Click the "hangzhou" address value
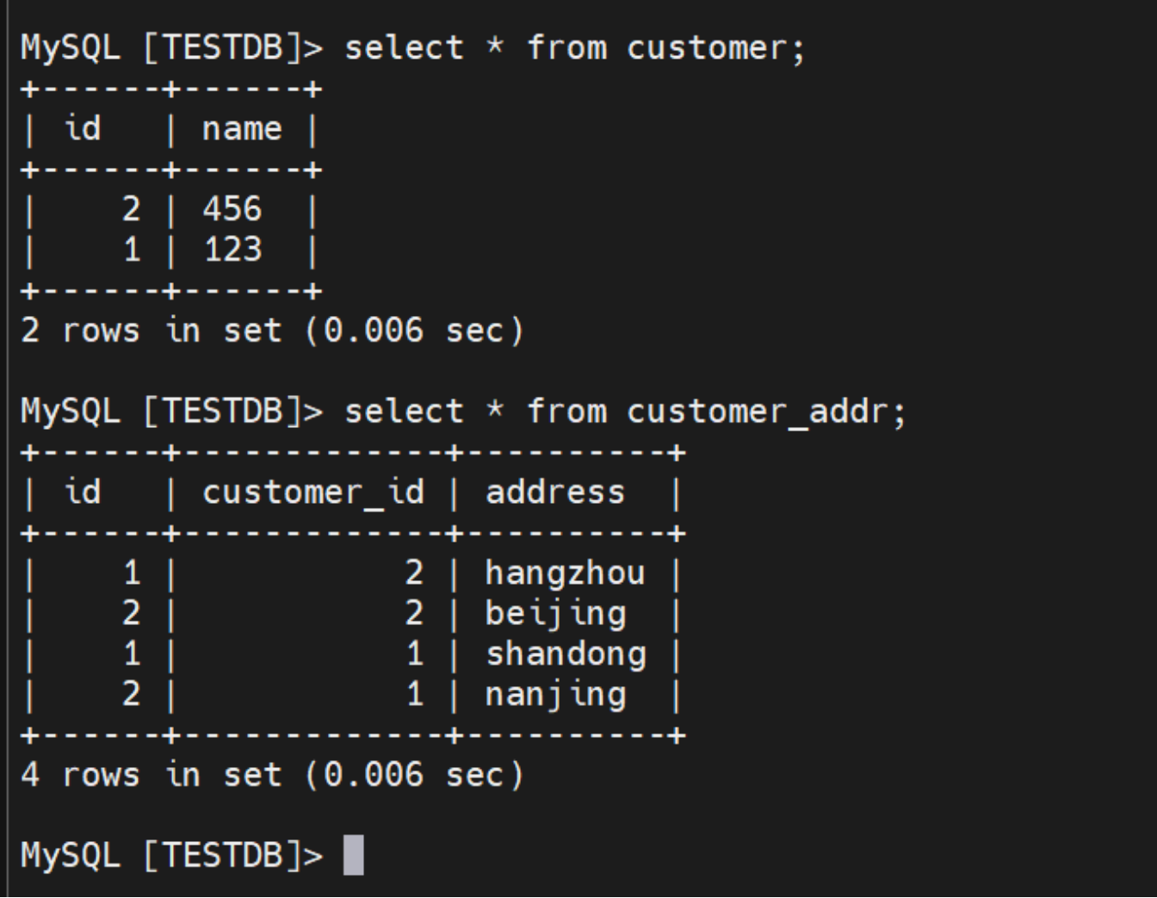This screenshot has height=898, width=1157. click(565, 573)
